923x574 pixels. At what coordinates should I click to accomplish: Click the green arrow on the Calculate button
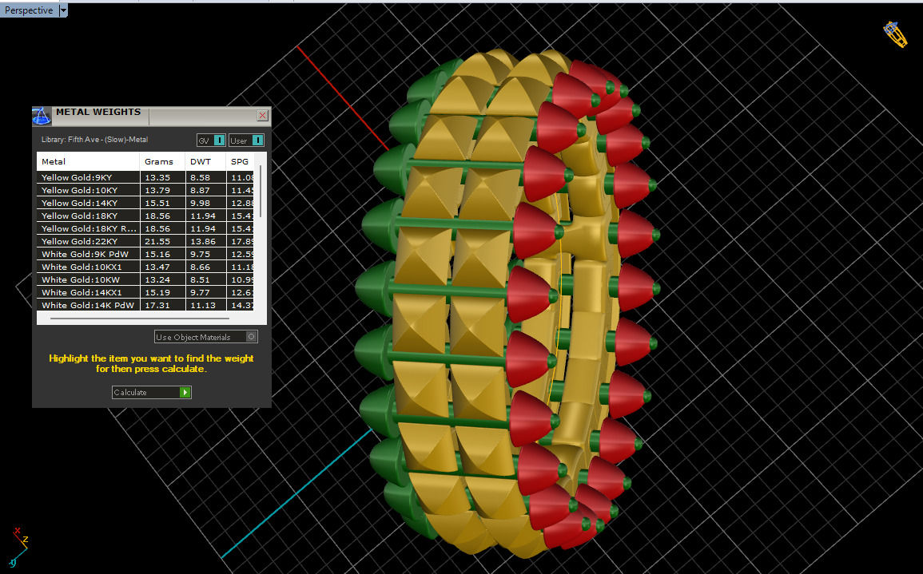coord(185,392)
